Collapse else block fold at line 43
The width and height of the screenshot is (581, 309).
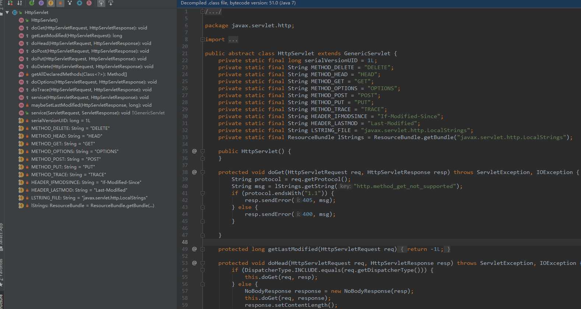click(x=203, y=207)
